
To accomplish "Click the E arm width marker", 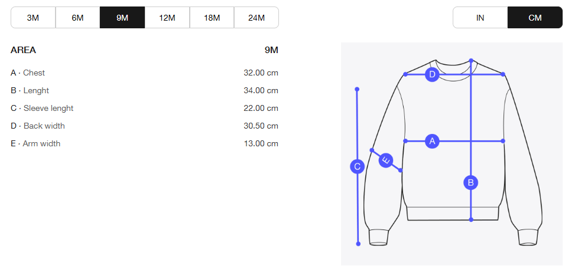I will (x=386, y=160).
